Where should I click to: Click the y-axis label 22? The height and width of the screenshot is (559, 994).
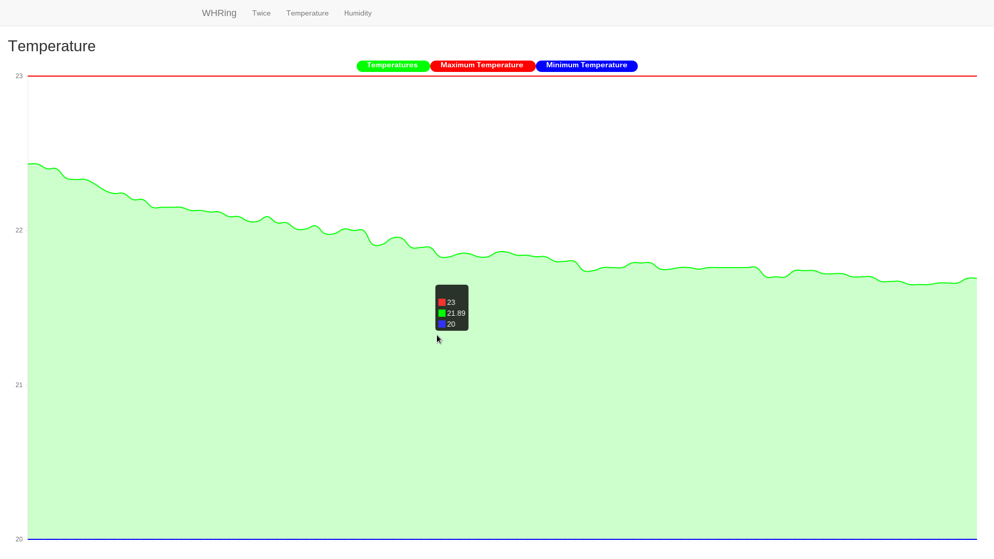click(x=19, y=230)
